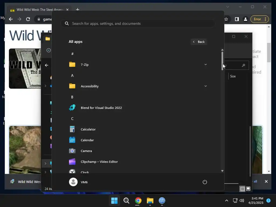Open the Wild Wild West download item
276x207 pixels.
click(x=26, y=182)
